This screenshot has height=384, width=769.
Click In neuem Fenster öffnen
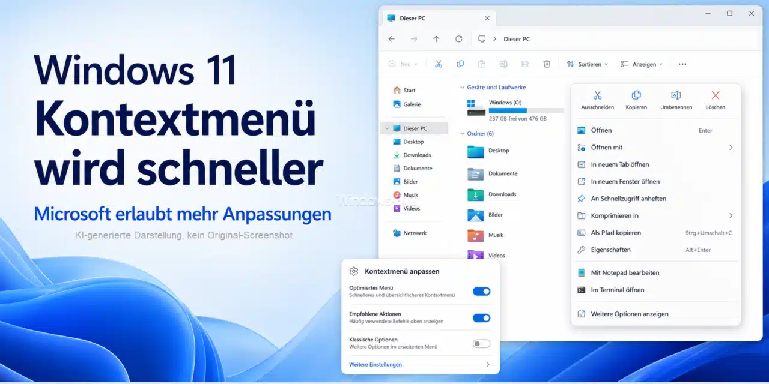click(655, 181)
